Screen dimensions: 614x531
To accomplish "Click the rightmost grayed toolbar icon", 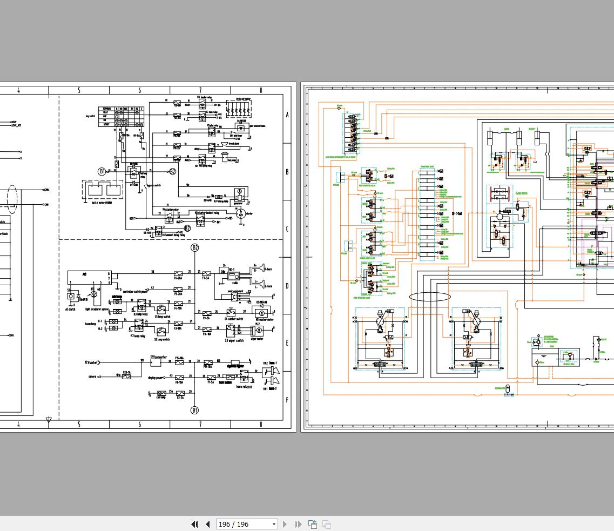I will [326, 524].
